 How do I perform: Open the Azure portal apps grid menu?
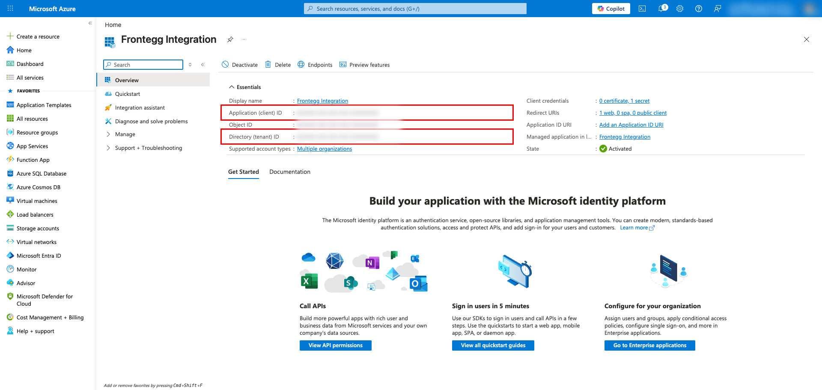coord(10,9)
